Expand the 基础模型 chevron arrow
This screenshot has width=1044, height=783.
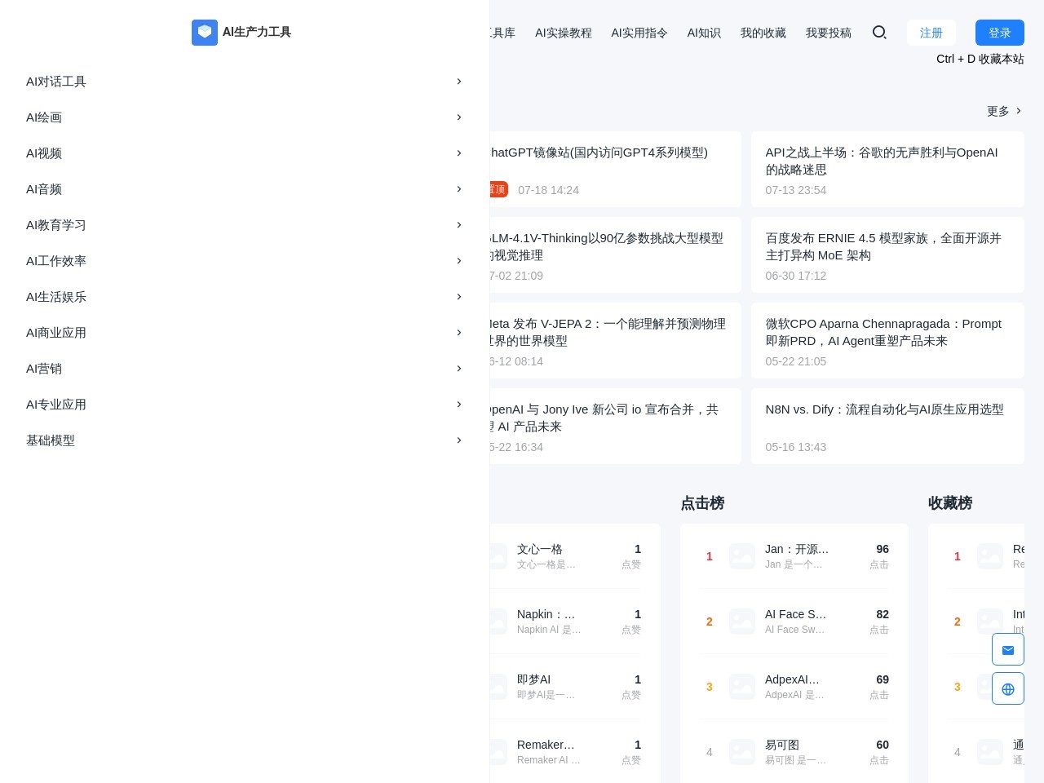[x=459, y=440]
